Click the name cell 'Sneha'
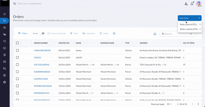Screen dimensions: 205x107 (79, 50)
